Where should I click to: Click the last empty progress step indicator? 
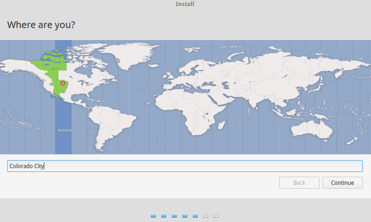pyautogui.click(x=216, y=216)
